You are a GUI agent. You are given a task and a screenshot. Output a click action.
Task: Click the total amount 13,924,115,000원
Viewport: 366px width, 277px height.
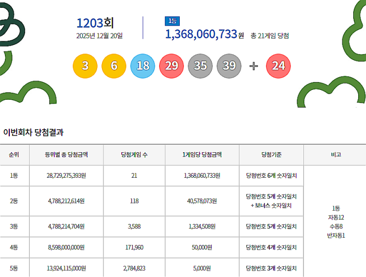click(67, 268)
